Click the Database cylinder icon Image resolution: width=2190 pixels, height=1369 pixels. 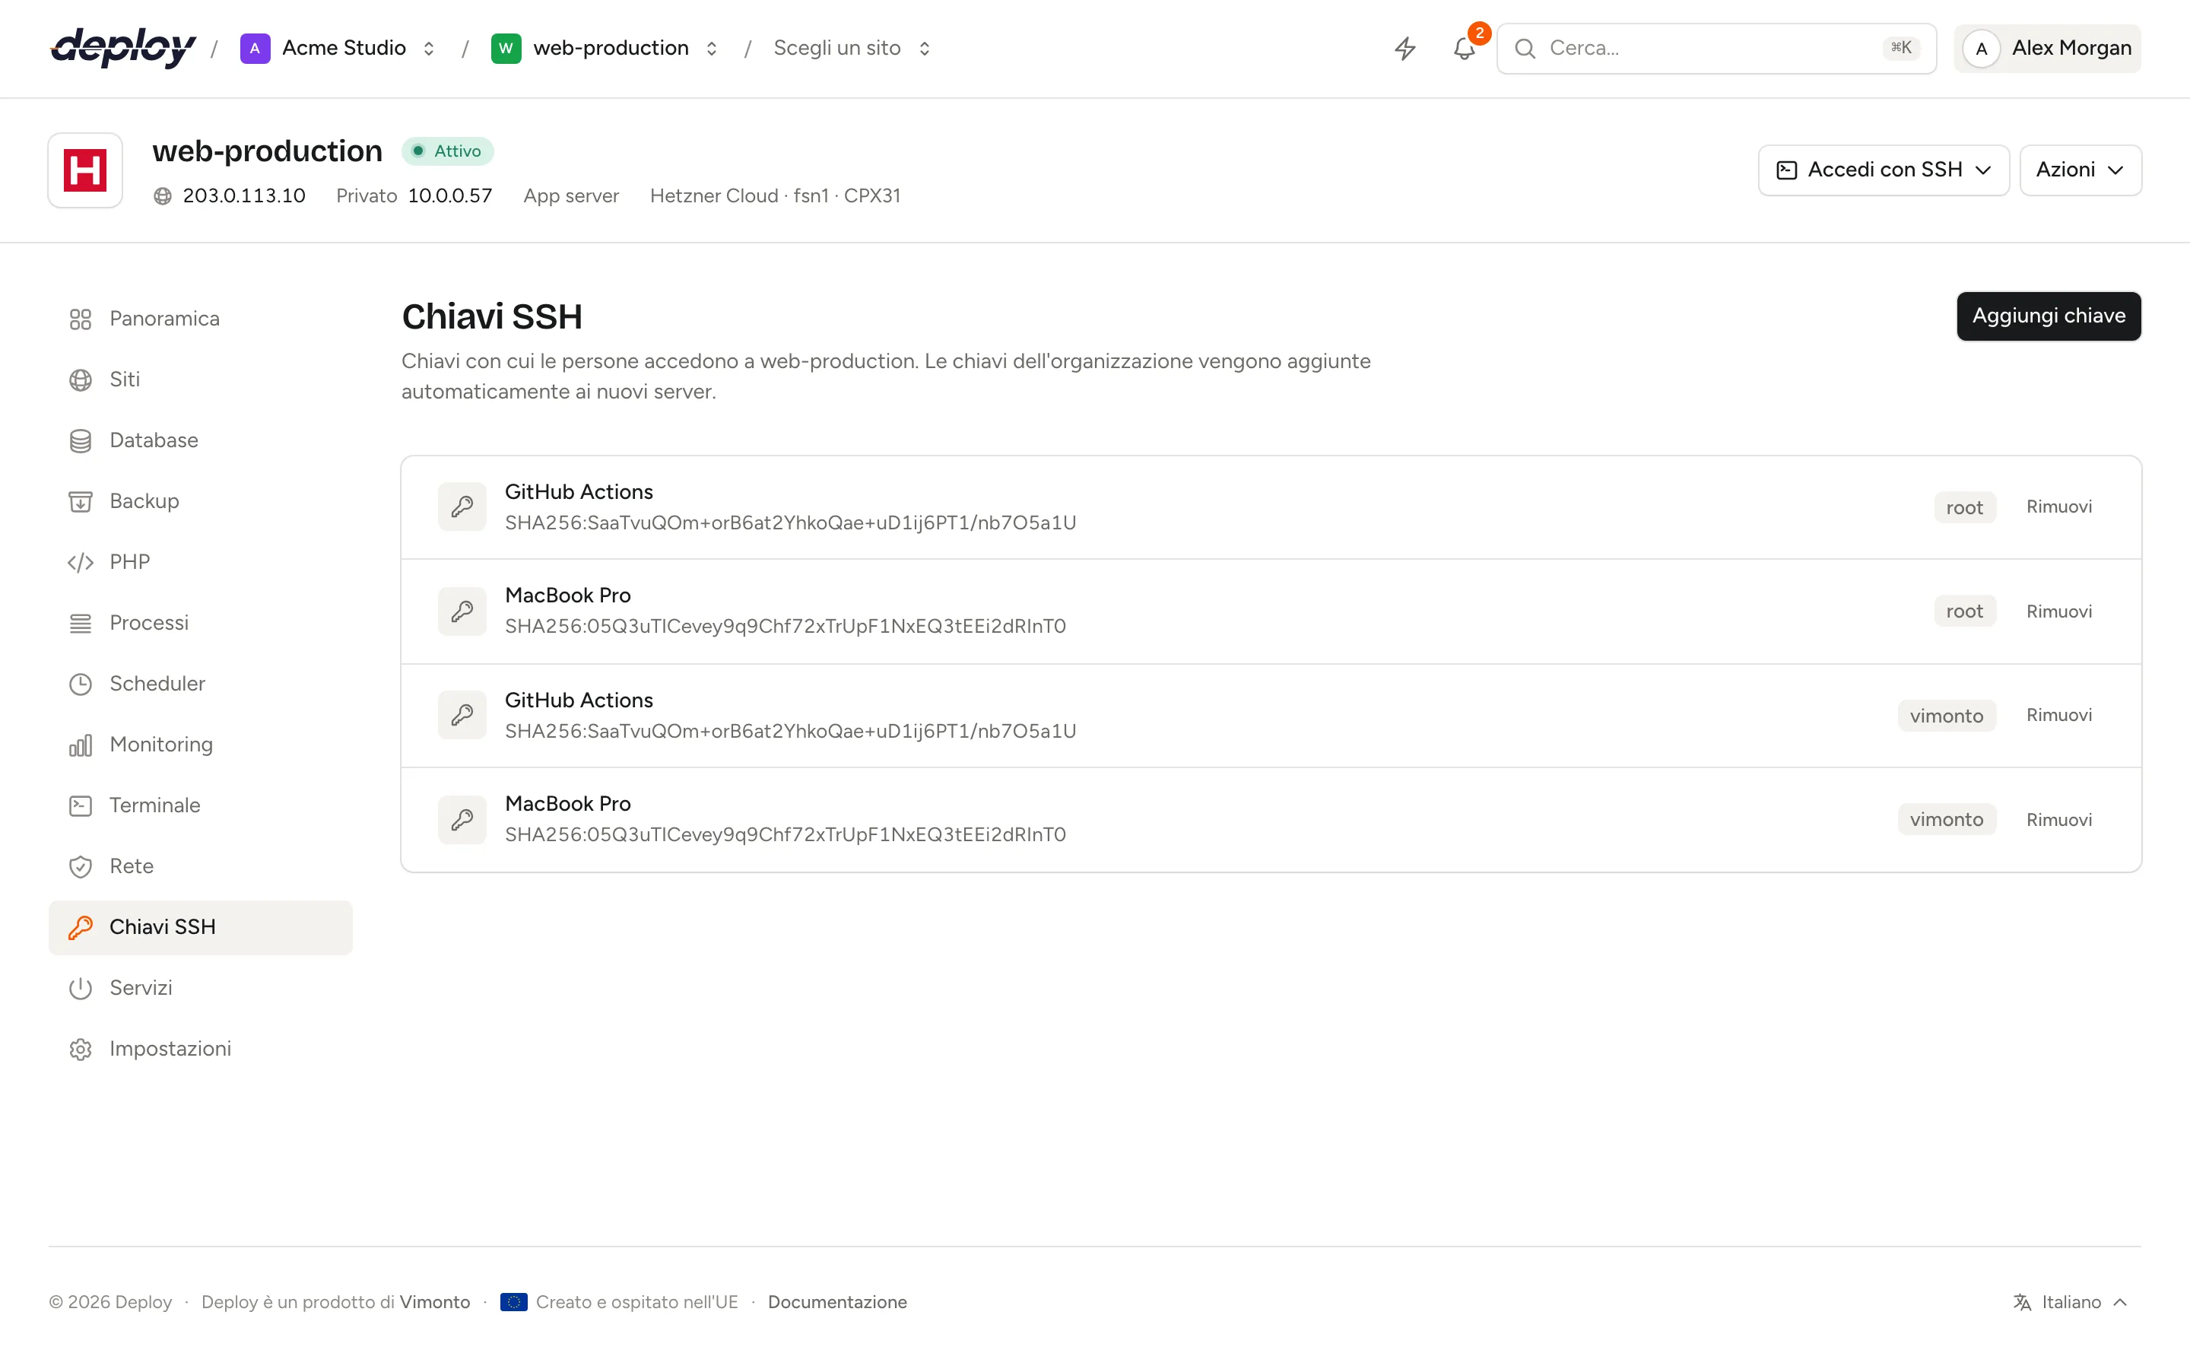(x=81, y=441)
